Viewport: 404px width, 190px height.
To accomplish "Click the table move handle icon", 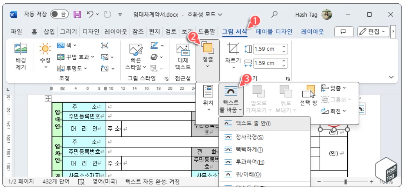I will tap(48, 98).
